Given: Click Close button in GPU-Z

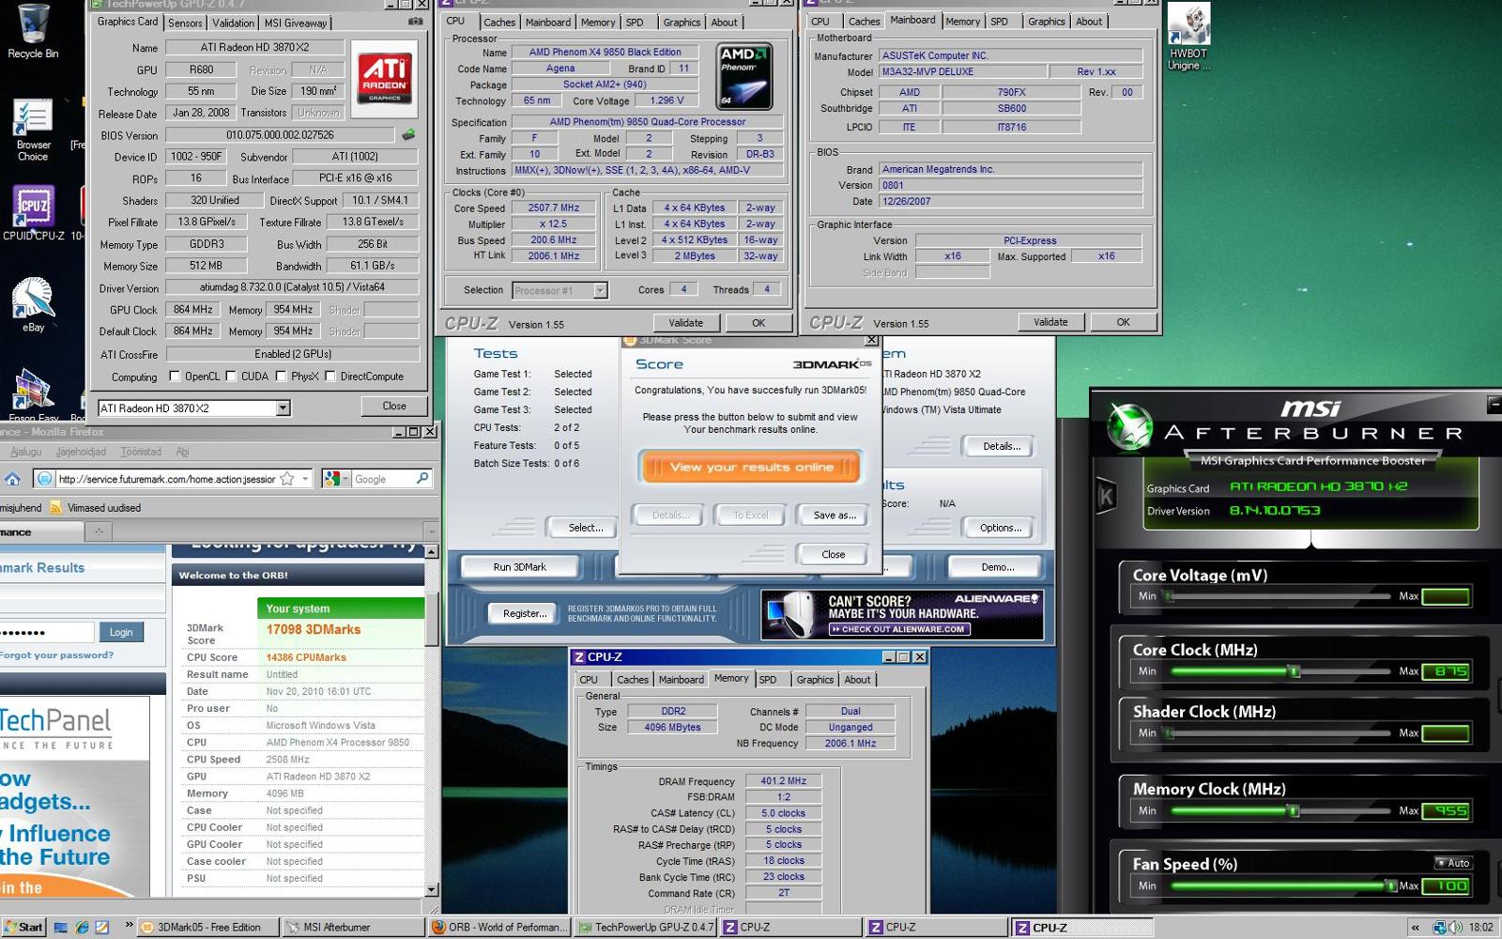Looking at the screenshot, I should click(394, 406).
